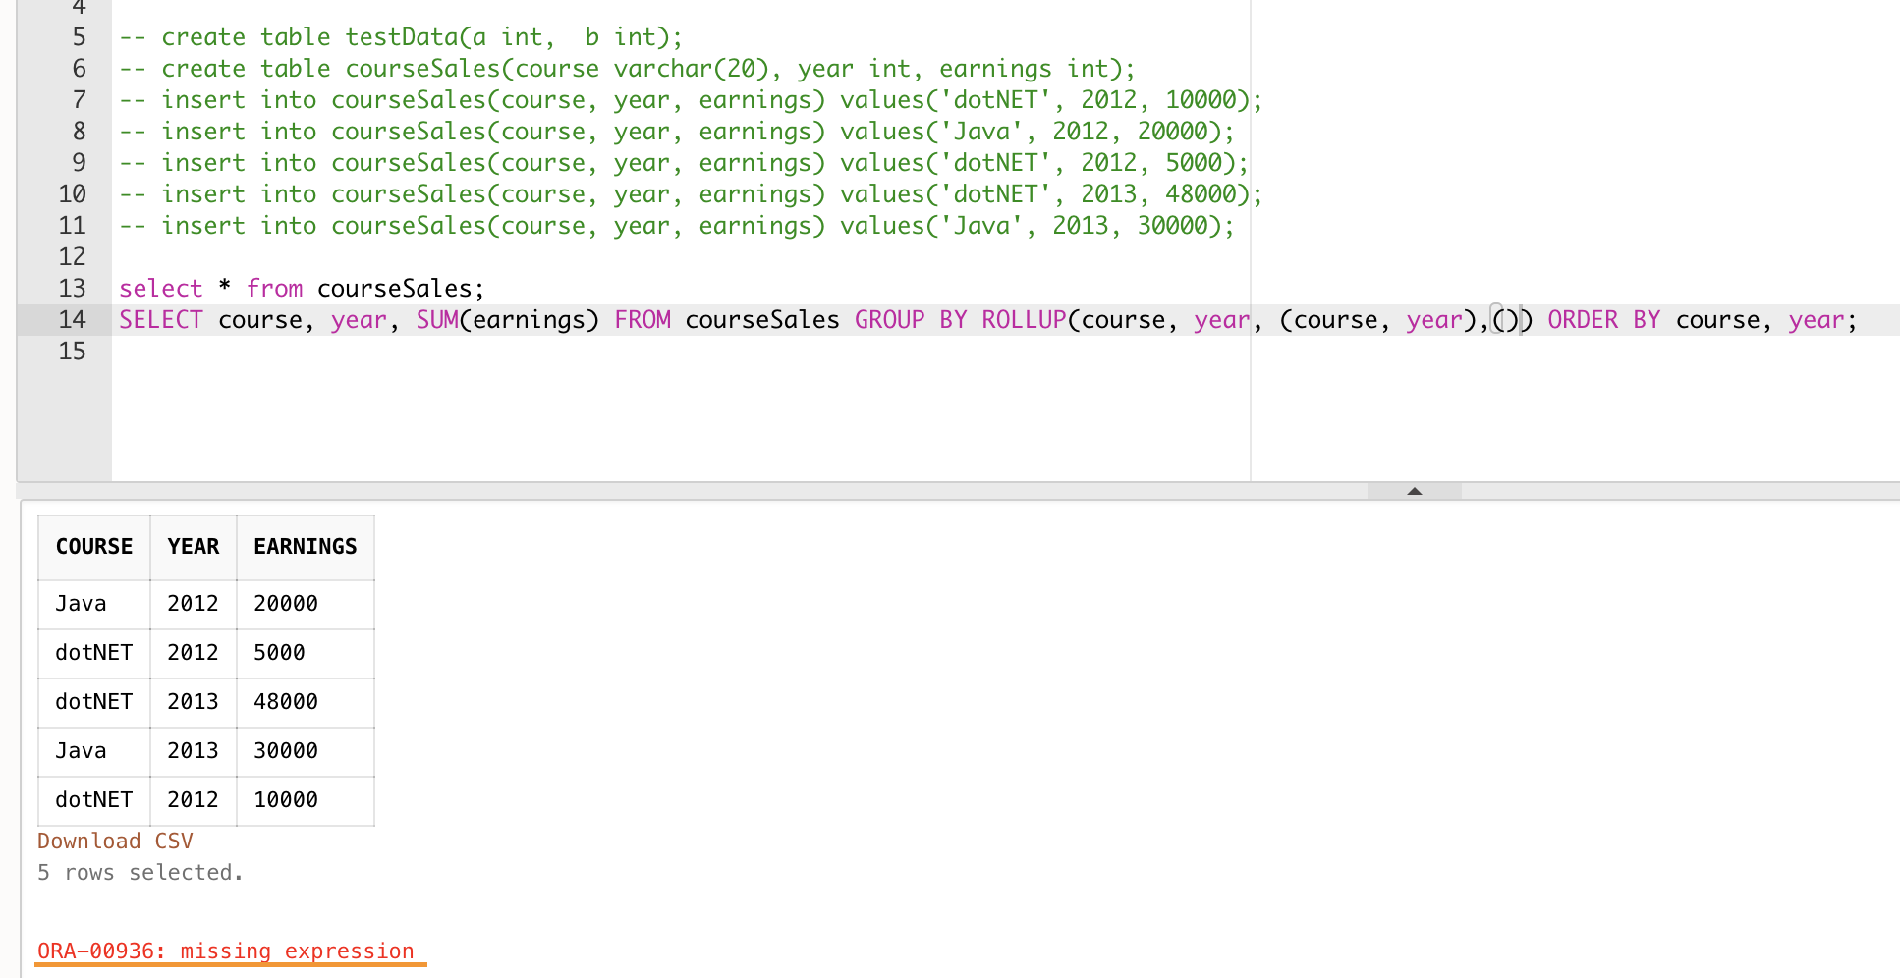Sort by the COURSE column header
The width and height of the screenshot is (1900, 978).
click(94, 547)
